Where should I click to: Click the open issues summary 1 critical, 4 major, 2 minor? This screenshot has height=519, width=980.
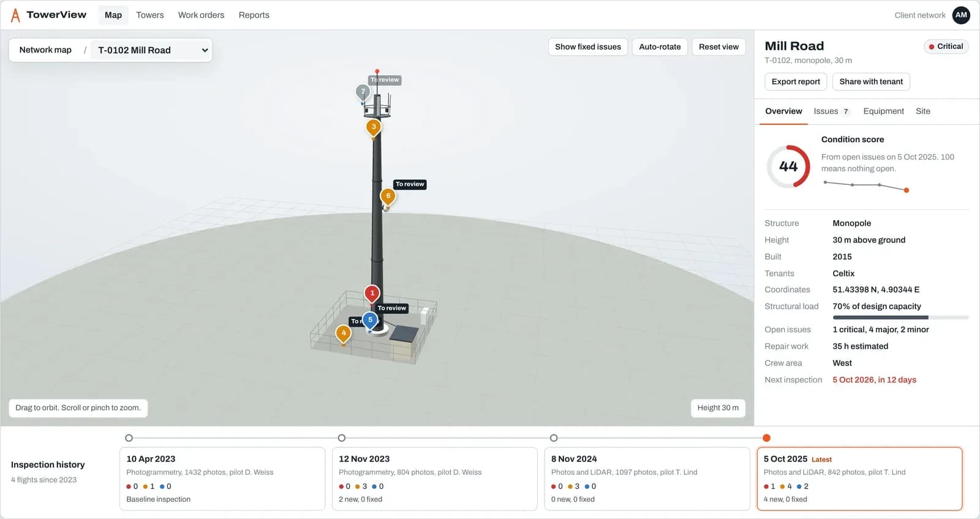click(x=880, y=330)
